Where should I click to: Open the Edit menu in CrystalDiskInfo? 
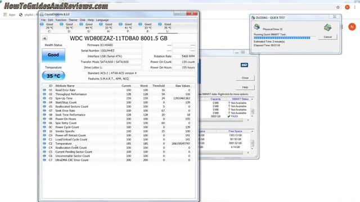pyautogui.click(x=51, y=20)
